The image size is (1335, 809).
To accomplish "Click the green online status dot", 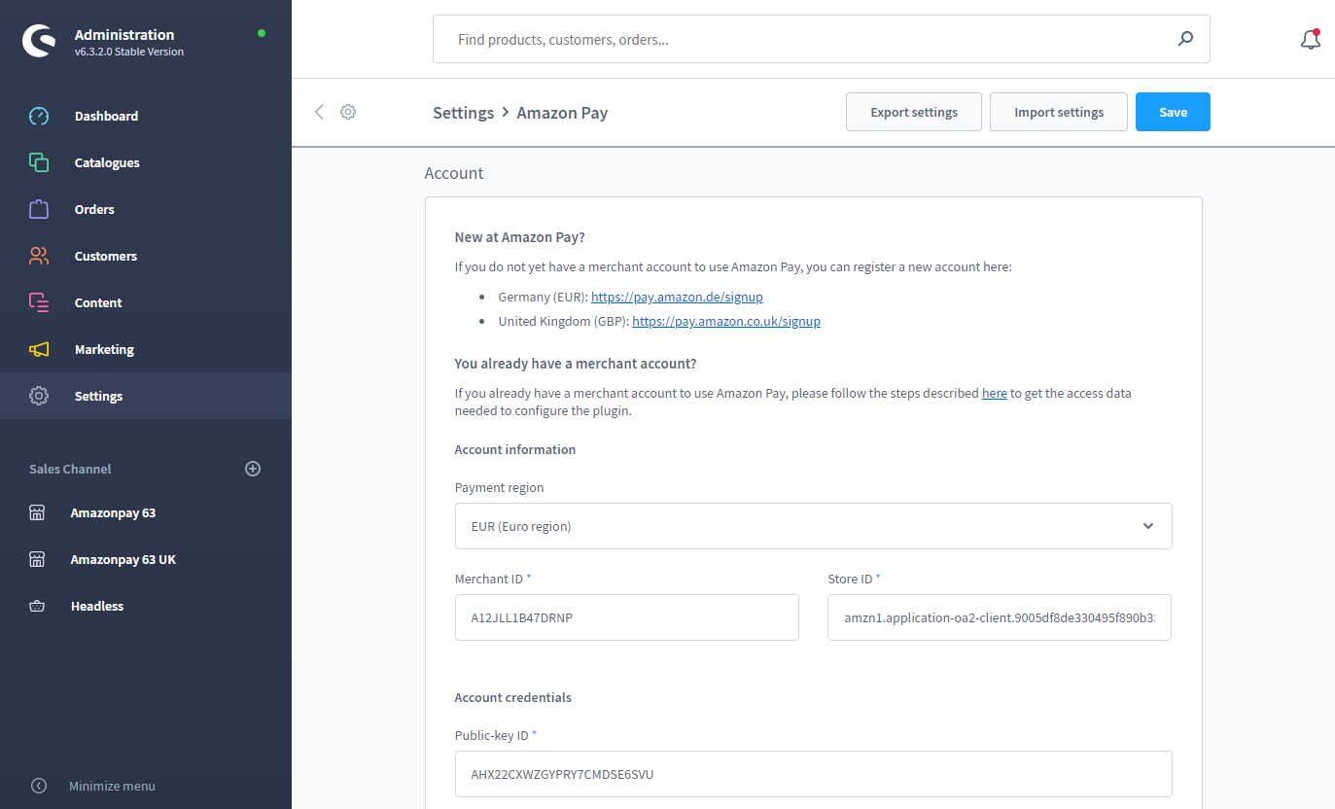I will pos(262,33).
